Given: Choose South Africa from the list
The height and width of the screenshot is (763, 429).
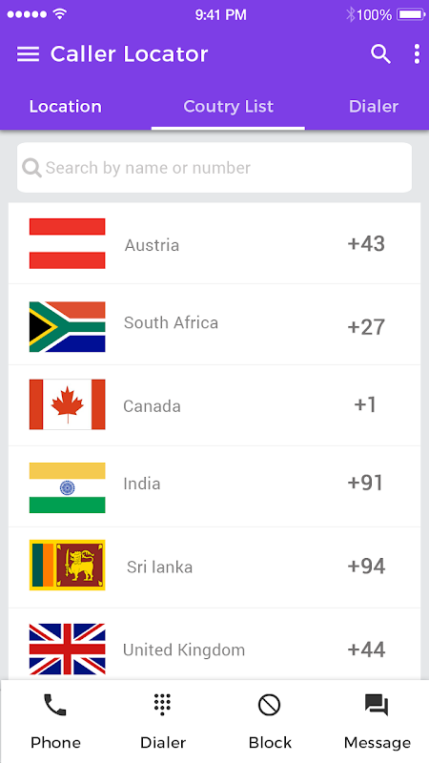Looking at the screenshot, I should tap(214, 324).
